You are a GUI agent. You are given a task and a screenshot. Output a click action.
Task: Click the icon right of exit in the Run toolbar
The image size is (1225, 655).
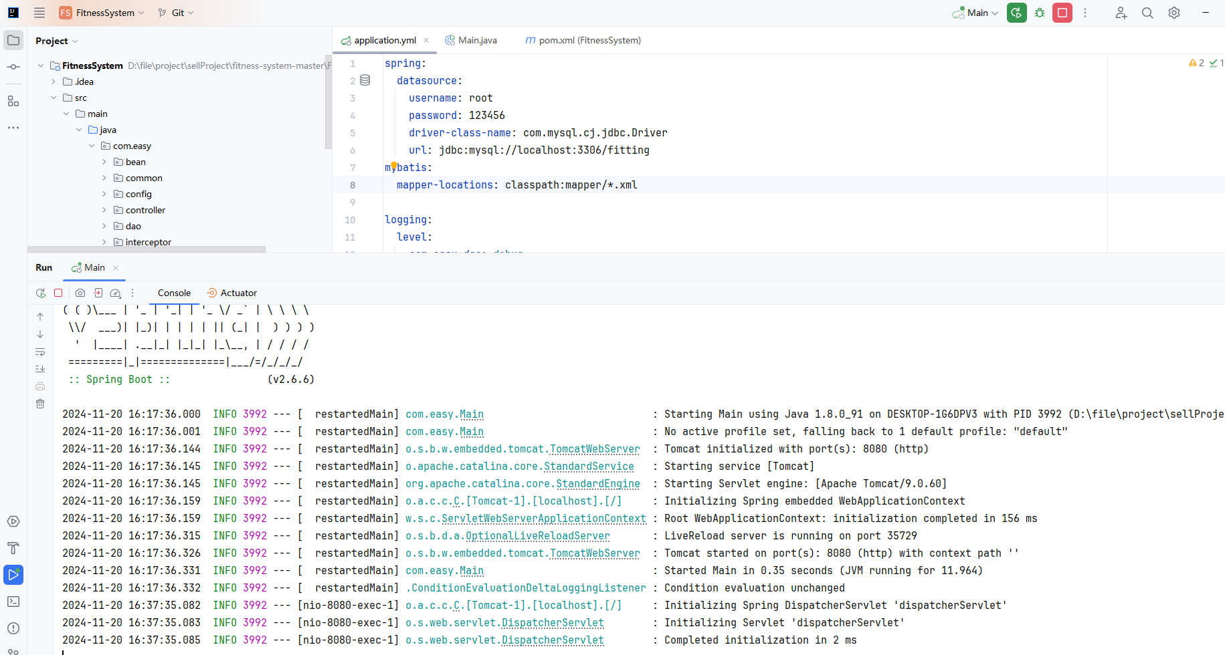[x=116, y=293]
